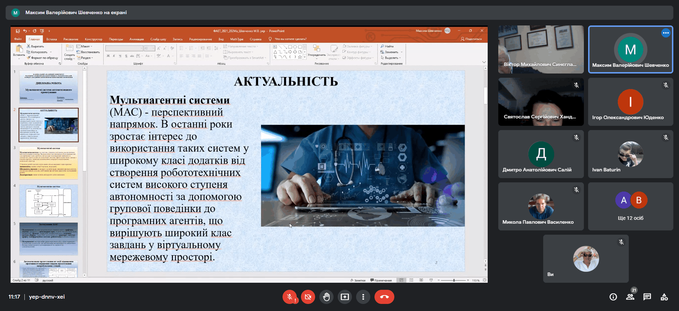The image size is (679, 311).
Task: Open the 'Ще 12 осіб' participants tile
Action: click(631, 206)
